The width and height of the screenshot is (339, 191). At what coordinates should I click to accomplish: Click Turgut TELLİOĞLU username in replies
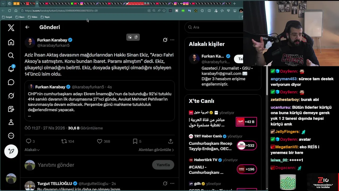55,183
